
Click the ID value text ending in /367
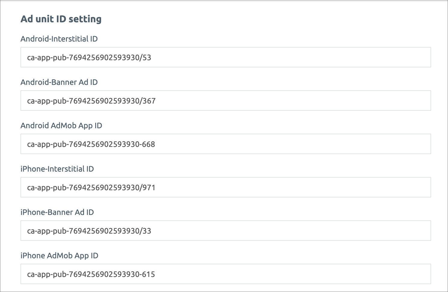pos(91,101)
